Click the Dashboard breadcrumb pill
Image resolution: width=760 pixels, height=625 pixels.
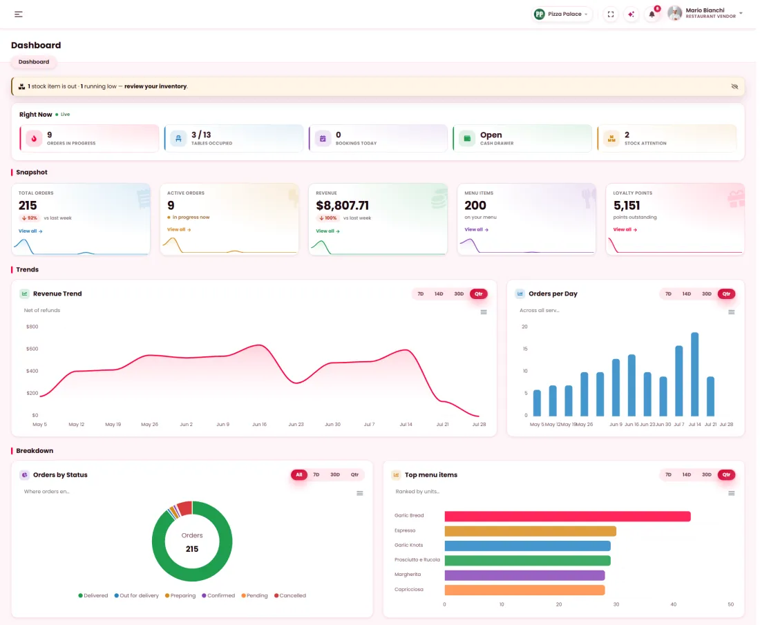(x=34, y=62)
